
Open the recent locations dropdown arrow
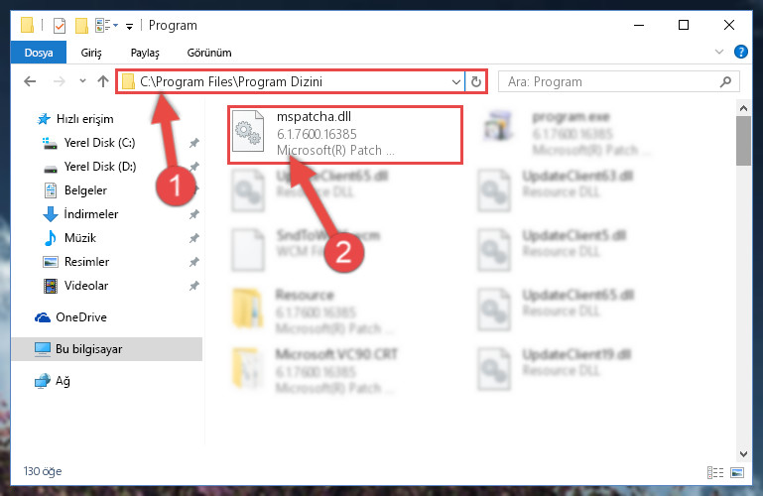click(x=82, y=81)
